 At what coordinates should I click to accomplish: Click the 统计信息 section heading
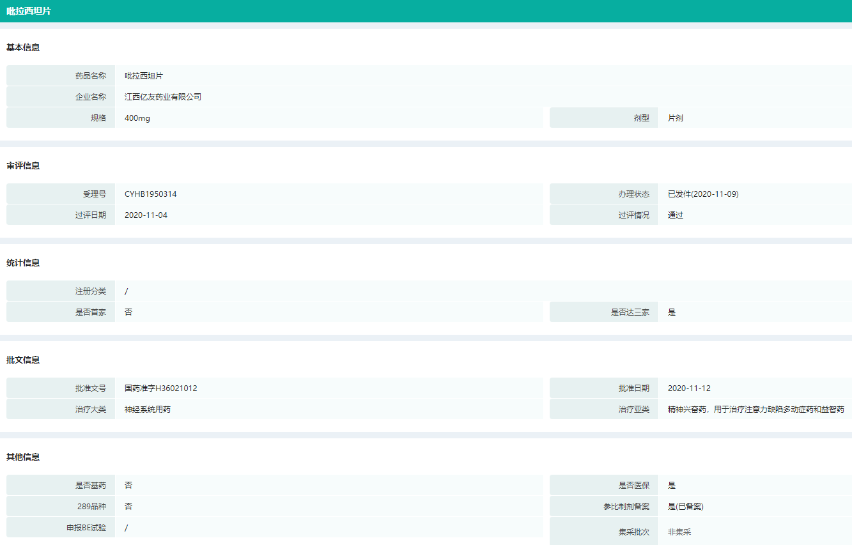pyautogui.click(x=23, y=263)
